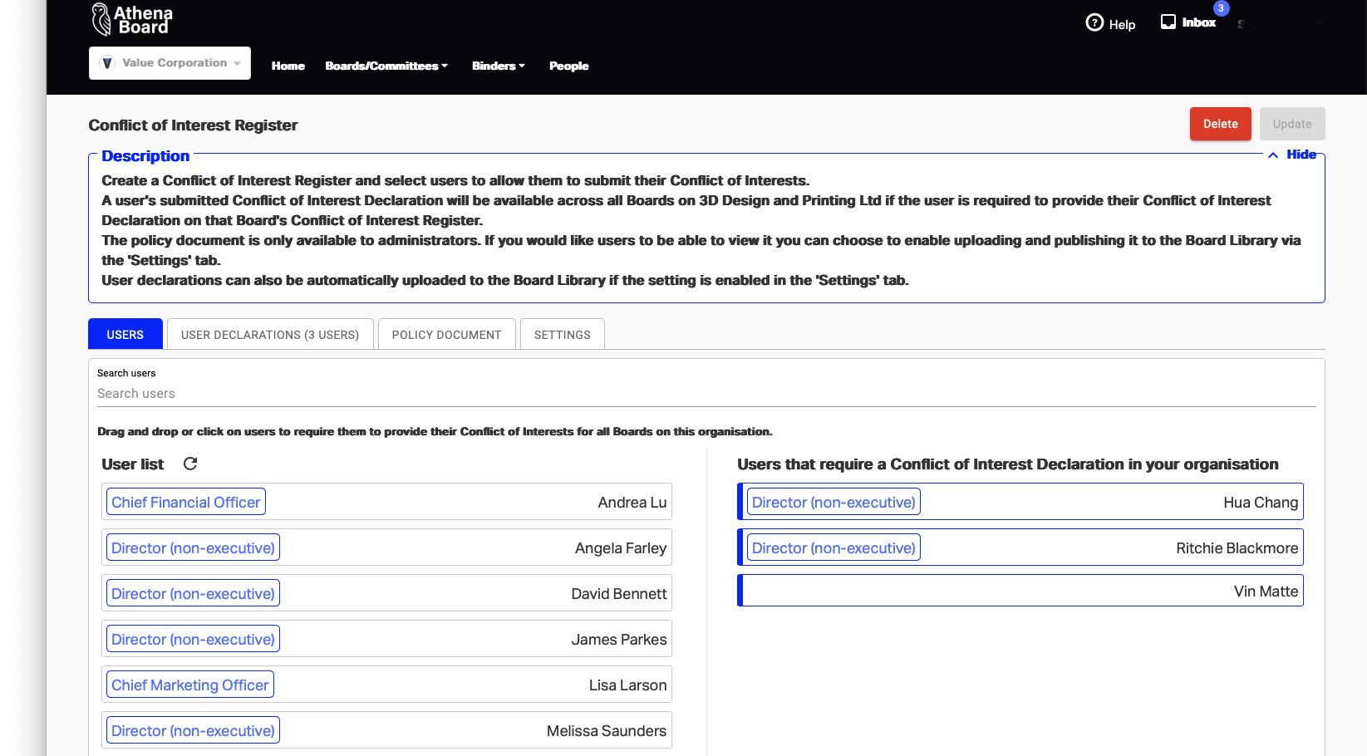
Task: Click the greyed Update button
Action: click(1292, 124)
